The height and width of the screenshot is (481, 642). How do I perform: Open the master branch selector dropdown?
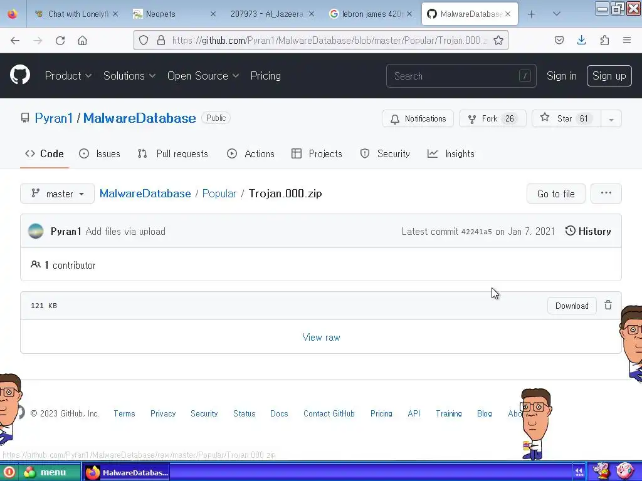(57, 194)
